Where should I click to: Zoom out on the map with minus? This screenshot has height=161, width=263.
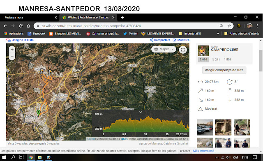[x=12, y=57]
